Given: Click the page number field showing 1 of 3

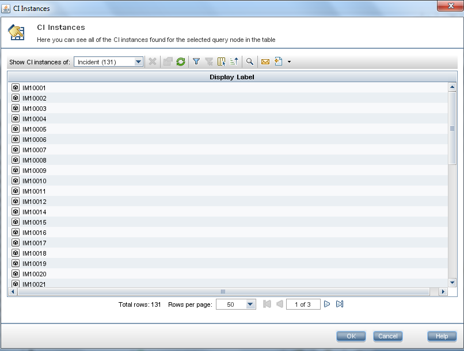Looking at the screenshot, I should click(x=303, y=304).
